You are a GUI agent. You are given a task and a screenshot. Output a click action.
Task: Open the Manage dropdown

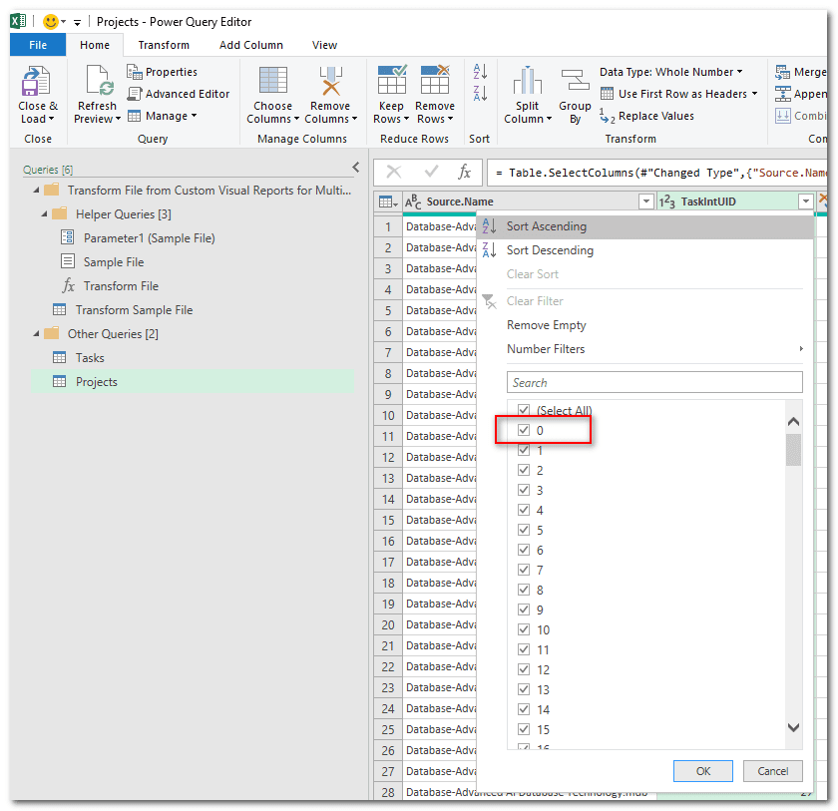[163, 116]
